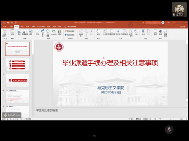Toggle the muted microphone button
Image resolution: width=189 pixels, height=141 pixels.
coord(169,130)
